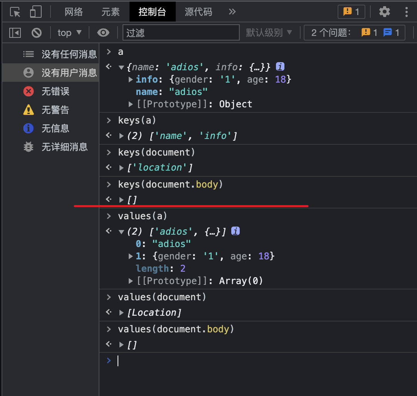
Task: Select 没有用户消息 sidebar filter
Action: point(50,73)
